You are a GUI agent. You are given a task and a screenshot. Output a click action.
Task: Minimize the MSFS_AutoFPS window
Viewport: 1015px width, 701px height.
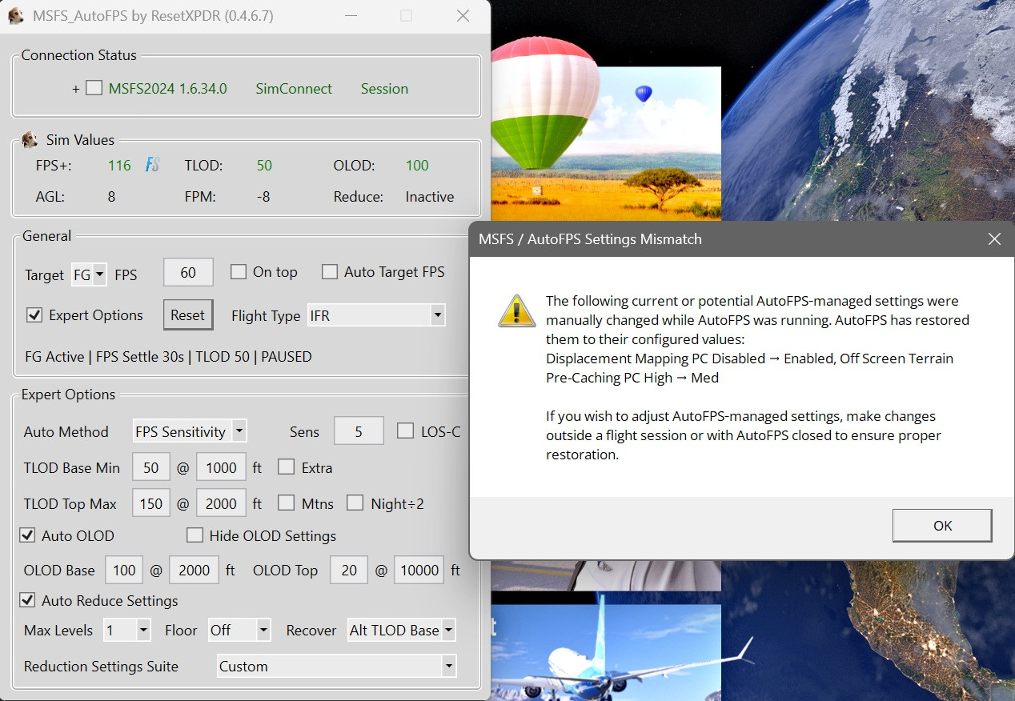pyautogui.click(x=350, y=16)
